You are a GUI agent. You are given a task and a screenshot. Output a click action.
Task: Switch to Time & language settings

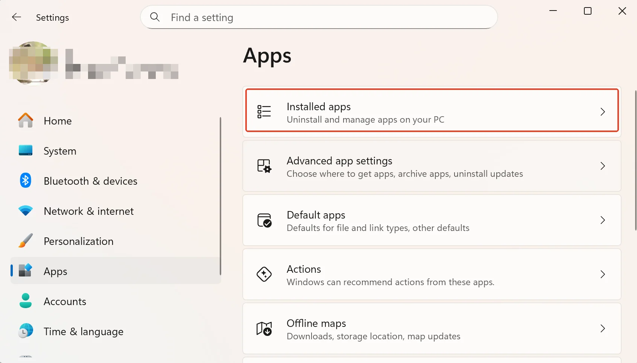click(84, 331)
